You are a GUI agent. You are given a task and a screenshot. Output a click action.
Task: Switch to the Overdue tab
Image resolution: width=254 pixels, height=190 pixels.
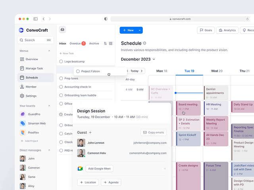pyautogui.click(x=77, y=44)
